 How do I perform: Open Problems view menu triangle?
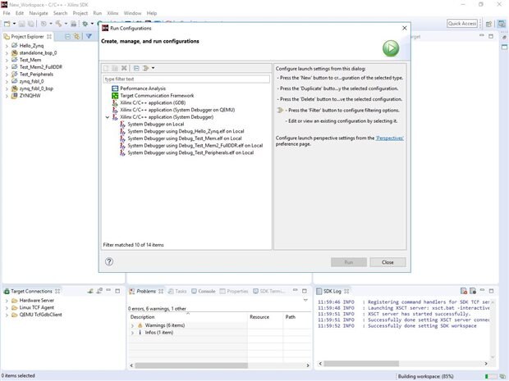305,301
